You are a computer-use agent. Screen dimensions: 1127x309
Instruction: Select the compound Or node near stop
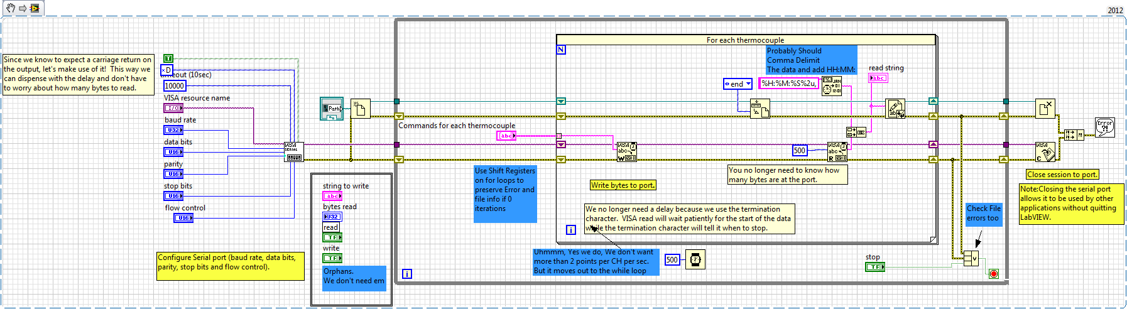[x=971, y=258]
